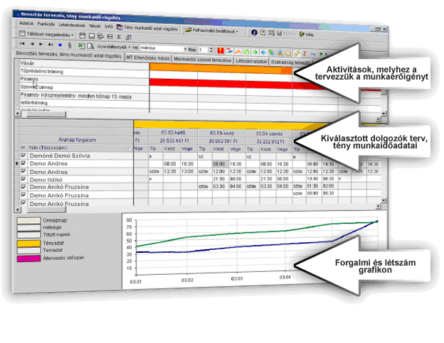
Task: Toggle checkbox for Demo Ildikó
Action: [23, 180]
